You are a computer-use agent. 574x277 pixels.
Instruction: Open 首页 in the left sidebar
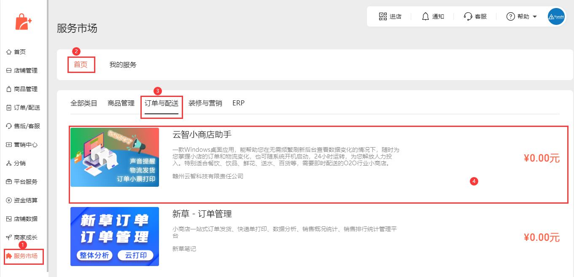coord(20,52)
